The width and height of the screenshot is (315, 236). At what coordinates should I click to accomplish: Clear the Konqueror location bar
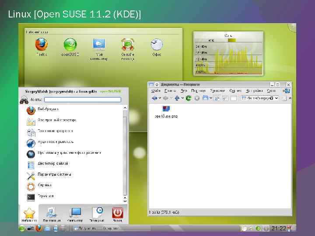tap(271, 98)
